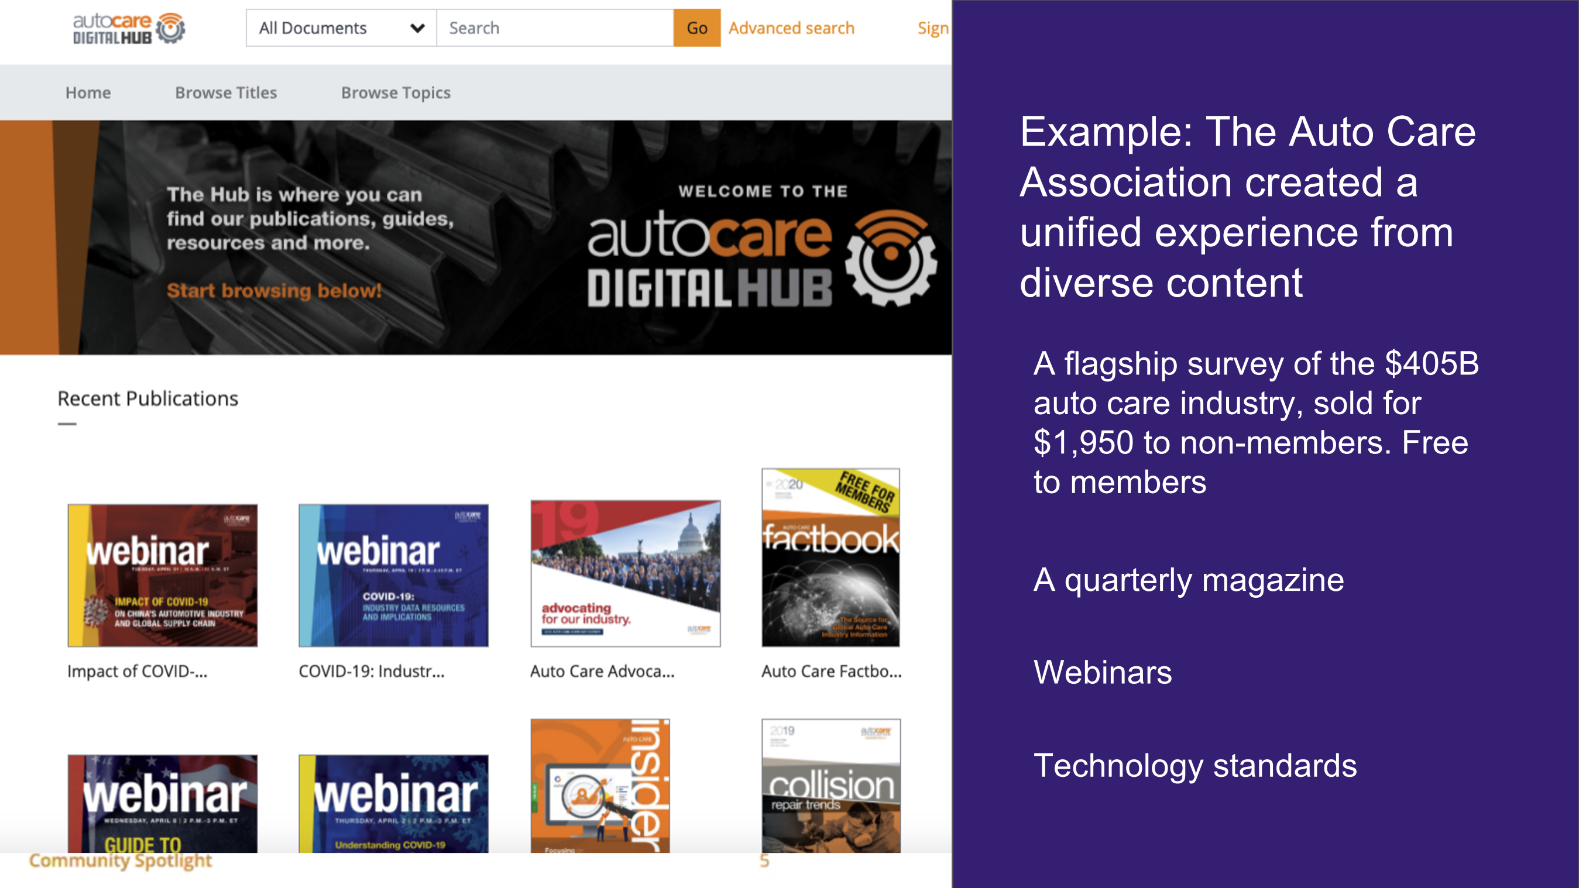1579x888 pixels.
Task: Open Auto Care Advocacy publication cover
Action: 625,573
